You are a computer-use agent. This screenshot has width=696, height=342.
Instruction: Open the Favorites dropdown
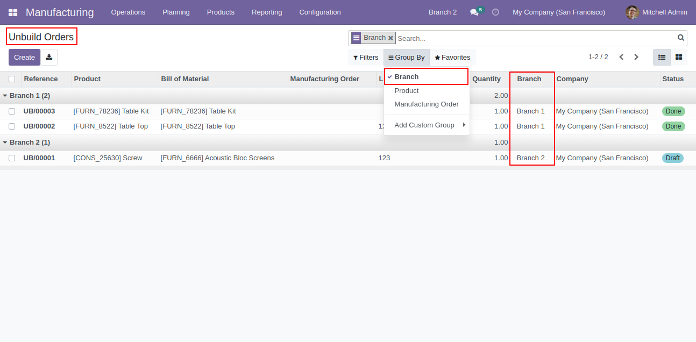tap(452, 58)
